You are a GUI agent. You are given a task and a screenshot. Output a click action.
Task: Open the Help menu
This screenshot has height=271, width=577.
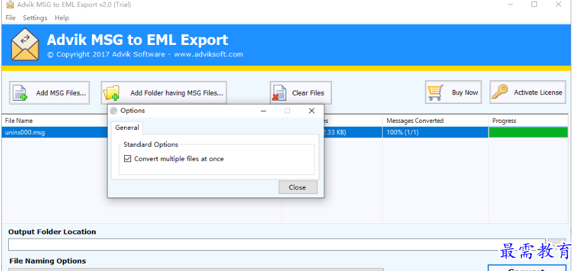point(61,18)
